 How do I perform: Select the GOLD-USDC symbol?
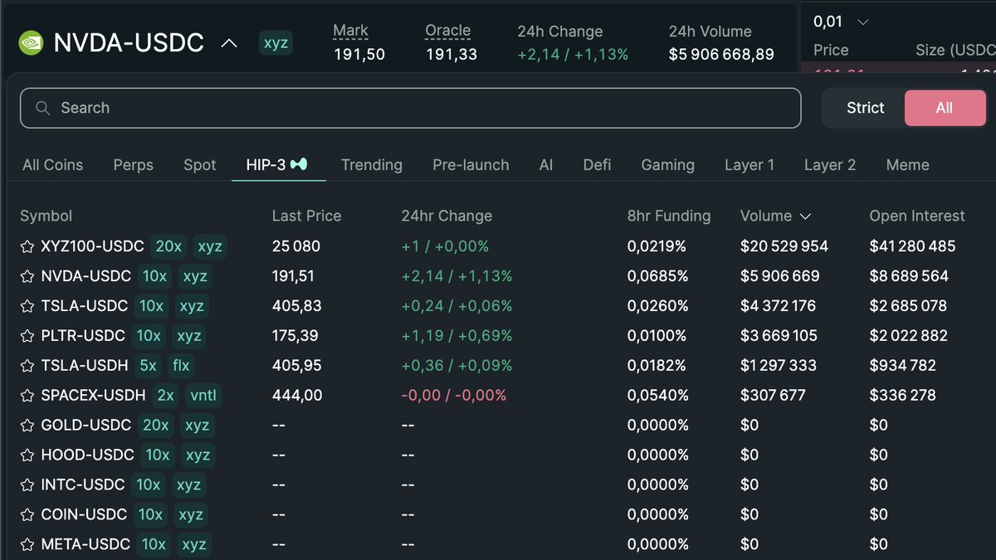pos(85,426)
